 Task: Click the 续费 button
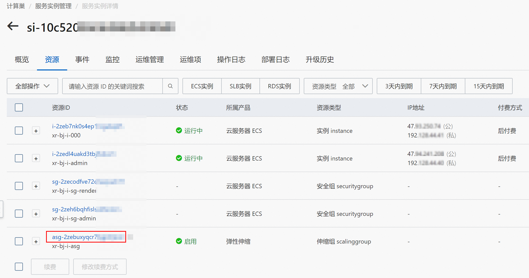[x=50, y=267]
